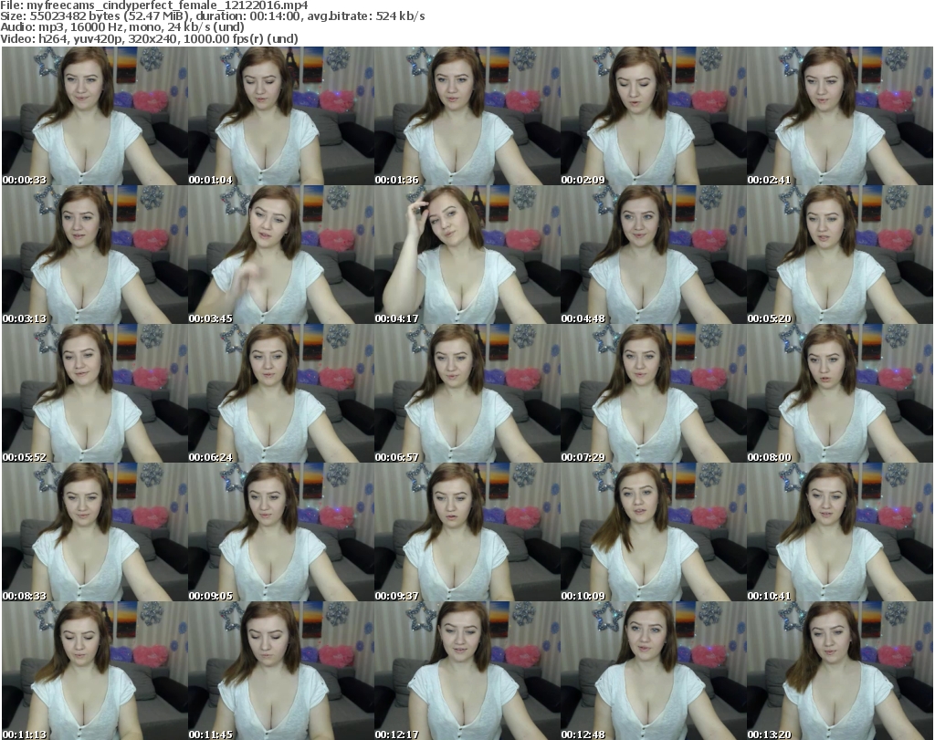Click the frame stamped 00:13:20
Image resolution: width=935 pixels, height=740 pixels.
tap(840, 671)
